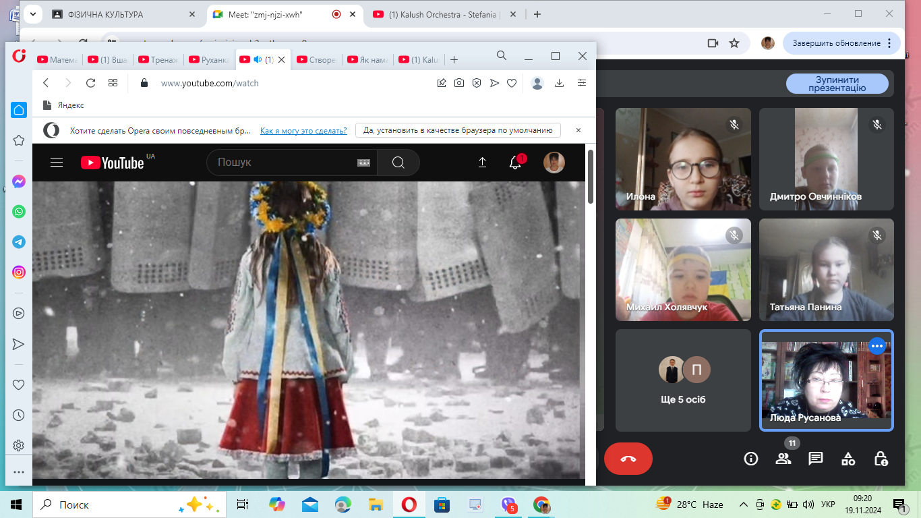Open the YouTube create/upload icon
This screenshot has width=921, height=518.
482,163
